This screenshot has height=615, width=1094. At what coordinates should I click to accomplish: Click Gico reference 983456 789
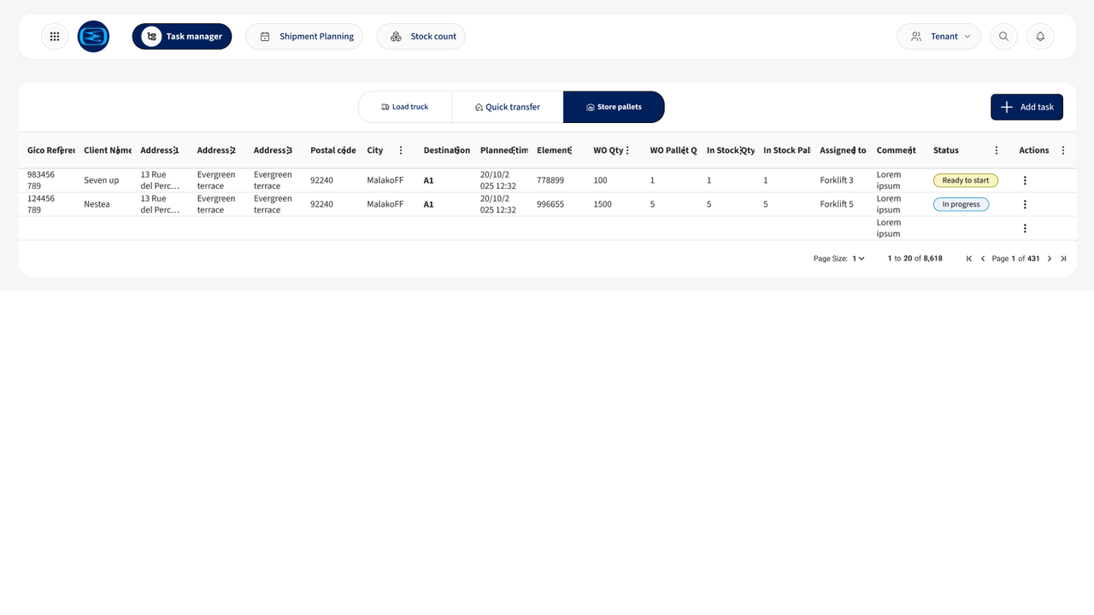point(41,180)
